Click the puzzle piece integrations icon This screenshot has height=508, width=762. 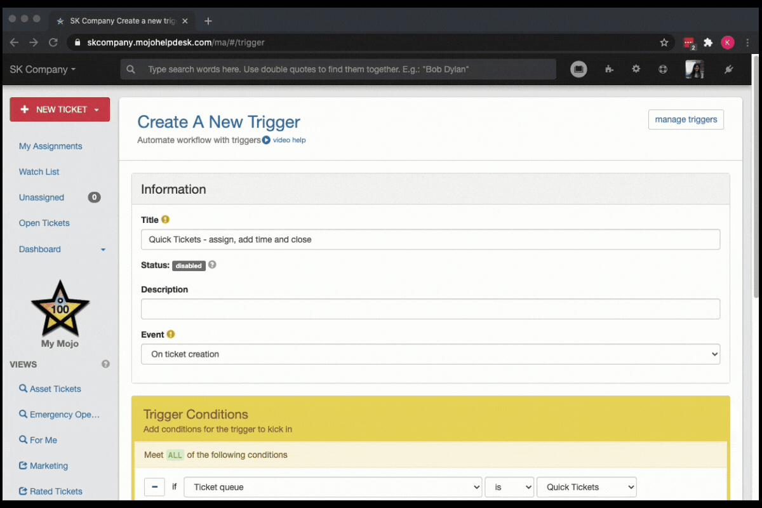point(610,69)
